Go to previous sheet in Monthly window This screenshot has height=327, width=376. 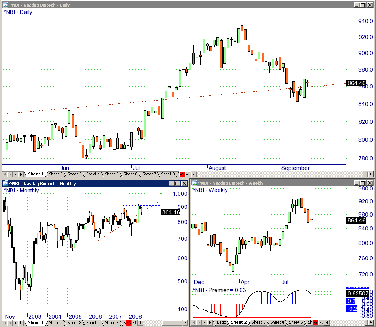(10, 323)
